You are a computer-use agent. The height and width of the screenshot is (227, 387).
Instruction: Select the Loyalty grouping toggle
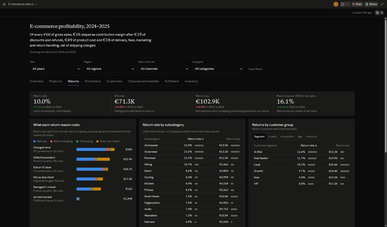(272, 136)
